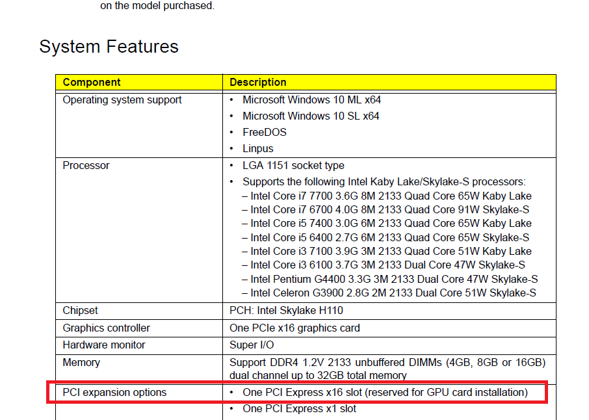The width and height of the screenshot is (589, 420).
Task: Click 'on the model purchased.' text
Action: 157,6
